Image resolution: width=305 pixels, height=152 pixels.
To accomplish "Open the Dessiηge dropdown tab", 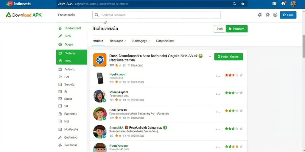I will coord(118,41).
